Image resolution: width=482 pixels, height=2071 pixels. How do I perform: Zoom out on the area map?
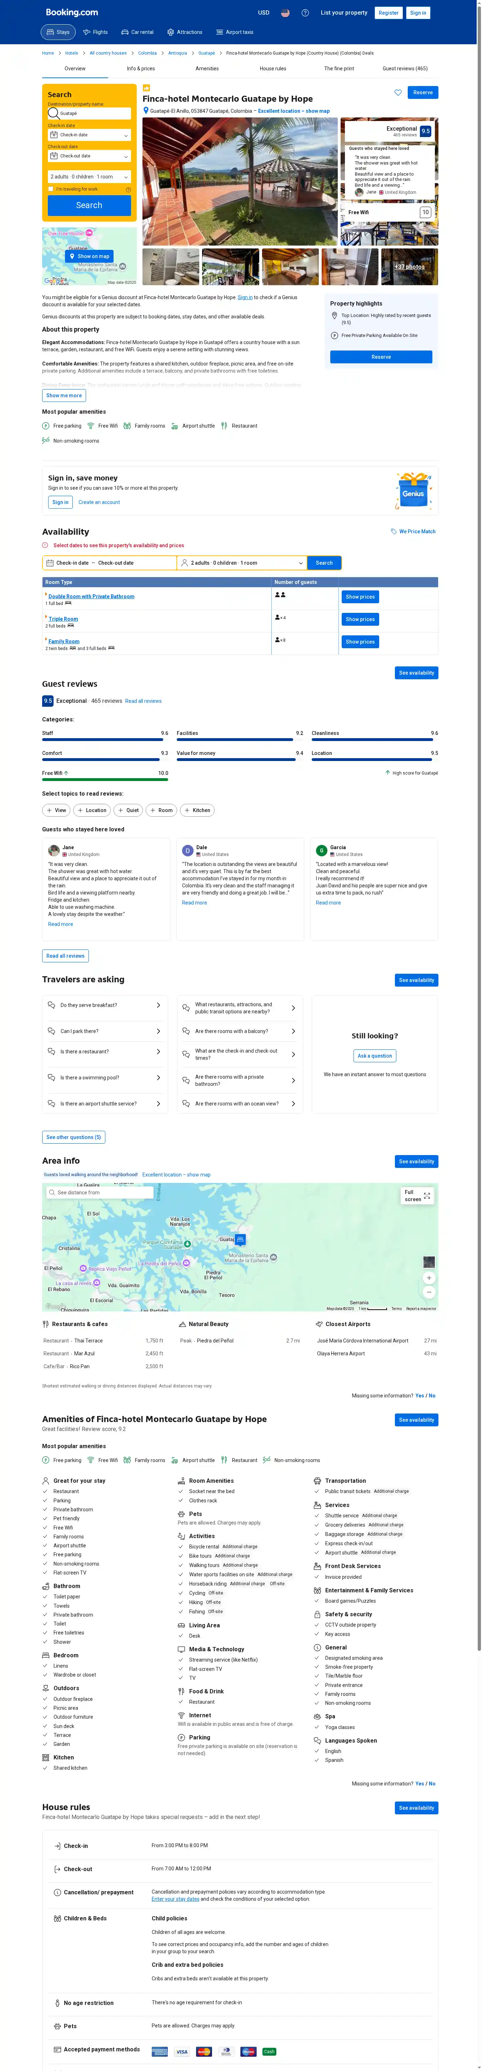pos(429,1292)
